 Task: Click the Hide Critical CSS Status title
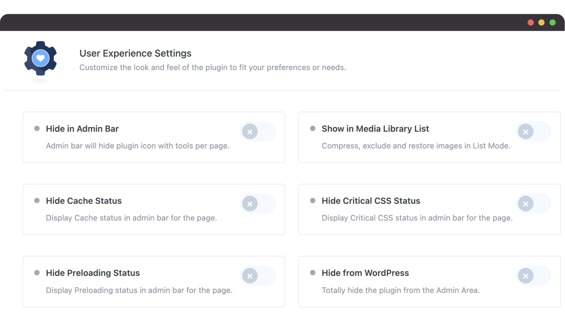(371, 201)
